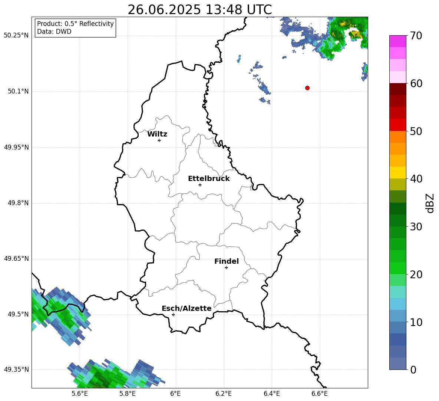Image resolution: width=439 pixels, height=401 pixels.
Task: Click the Esch/Alzette label
Action: point(187,308)
